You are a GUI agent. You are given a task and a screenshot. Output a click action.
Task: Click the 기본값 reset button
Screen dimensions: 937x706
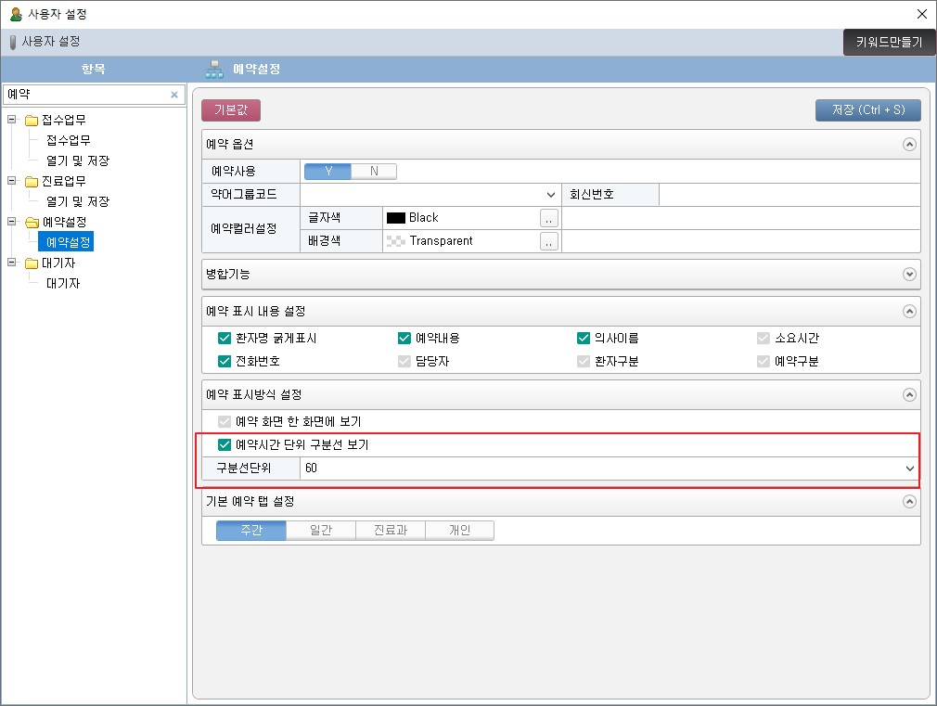click(230, 110)
